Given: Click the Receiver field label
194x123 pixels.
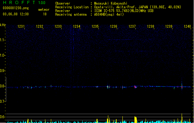Looking at the screenshot, I should (x=63, y=11).
